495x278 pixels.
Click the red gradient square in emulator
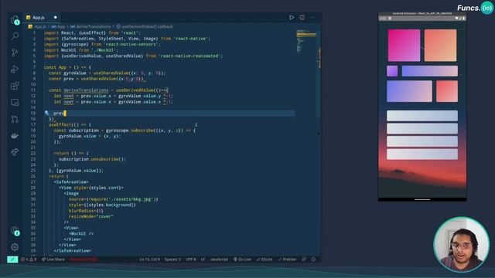(447, 91)
